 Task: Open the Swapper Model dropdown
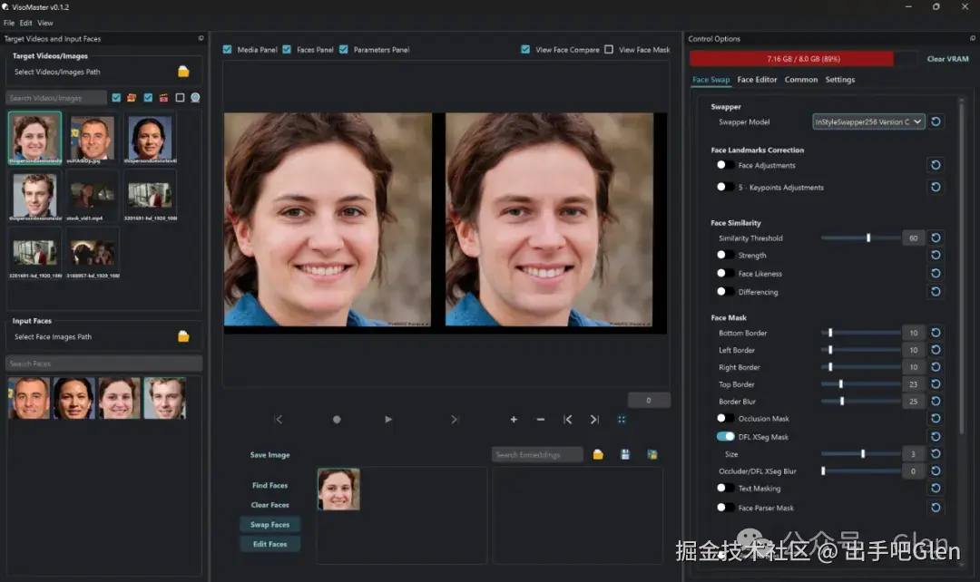(868, 121)
